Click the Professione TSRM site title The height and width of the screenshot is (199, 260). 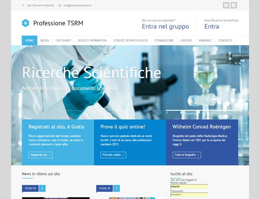(x=58, y=23)
